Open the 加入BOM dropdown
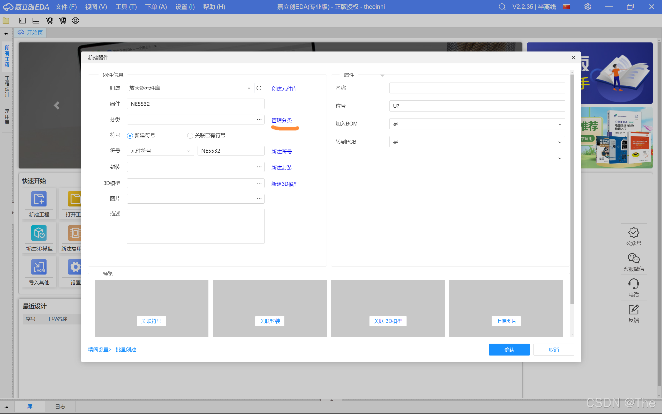 pyautogui.click(x=477, y=124)
